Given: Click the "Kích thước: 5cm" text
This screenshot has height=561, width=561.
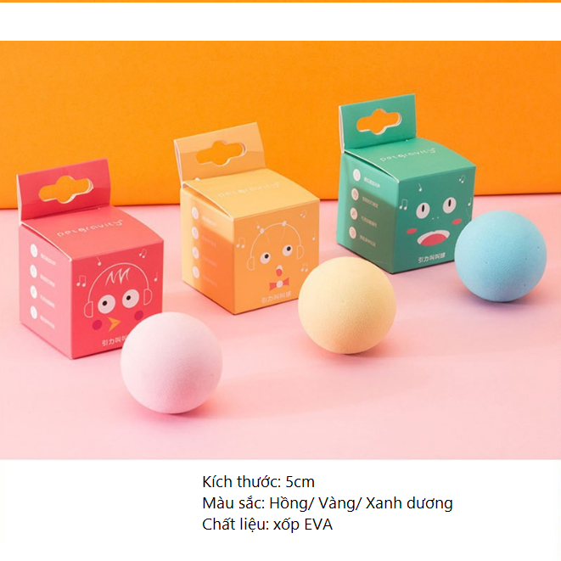Looking at the screenshot, I should 258,482.
